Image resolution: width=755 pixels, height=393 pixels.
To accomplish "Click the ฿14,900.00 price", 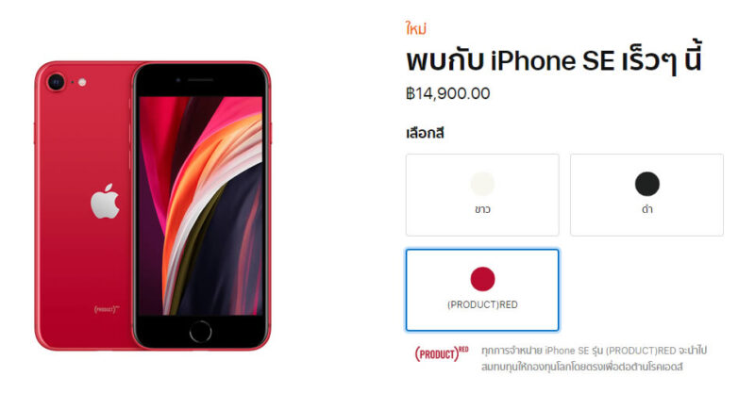I will tap(447, 93).
